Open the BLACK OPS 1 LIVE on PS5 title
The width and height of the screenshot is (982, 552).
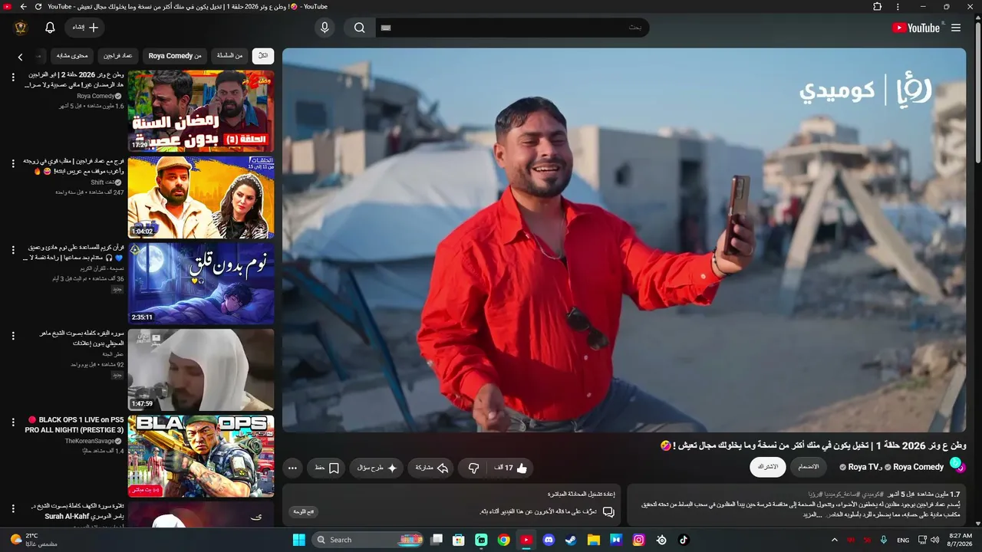click(74, 425)
